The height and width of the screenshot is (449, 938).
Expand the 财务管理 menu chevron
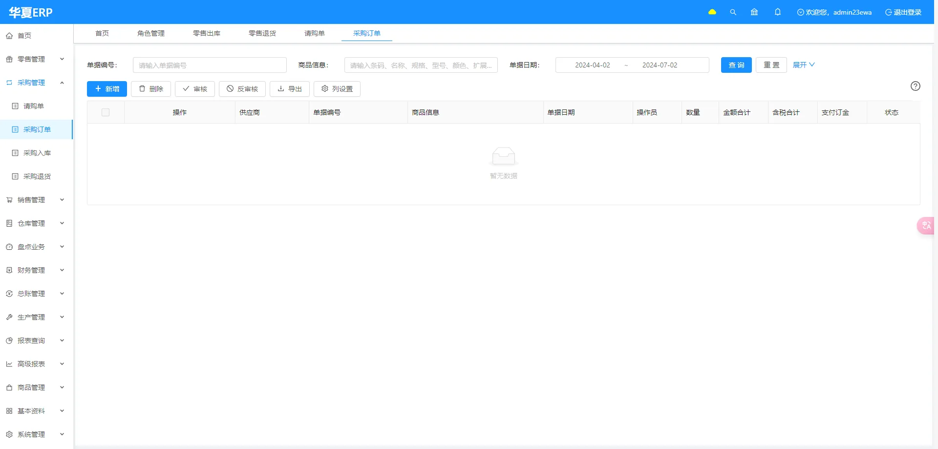point(62,270)
